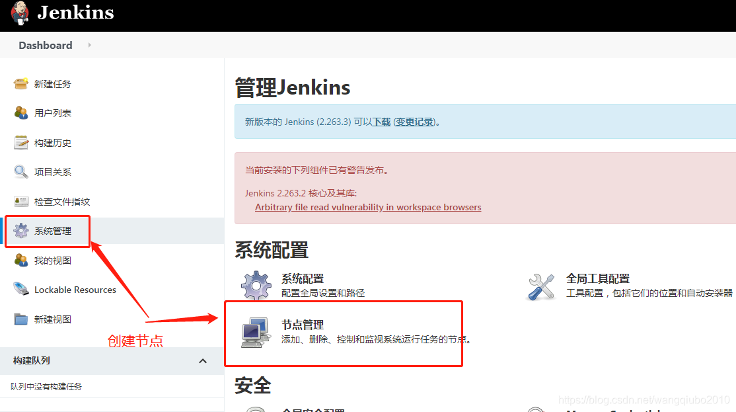Click the Jenkins title text in header
Screen dimensions: 736x412
pyautogui.click(x=75, y=13)
